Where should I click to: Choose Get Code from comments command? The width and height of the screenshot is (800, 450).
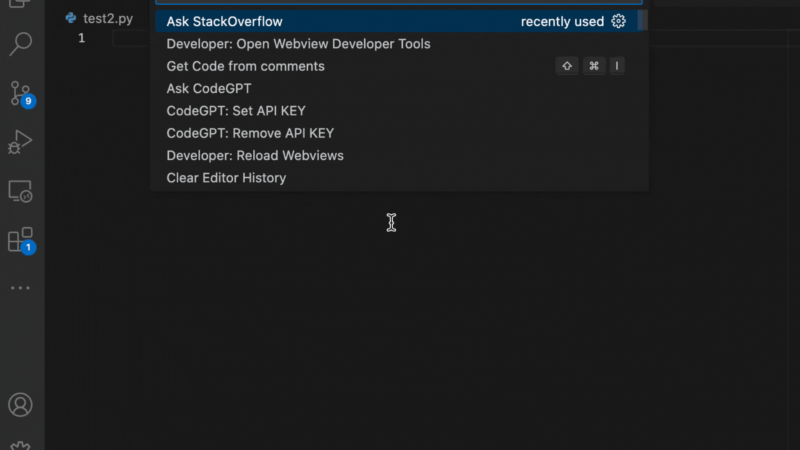click(x=245, y=66)
